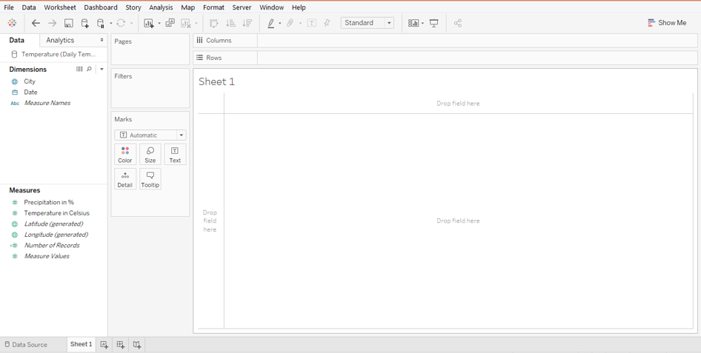Screen dimensions: 701x353
Task: Select Latitude (generated) measure
Action: (53, 223)
